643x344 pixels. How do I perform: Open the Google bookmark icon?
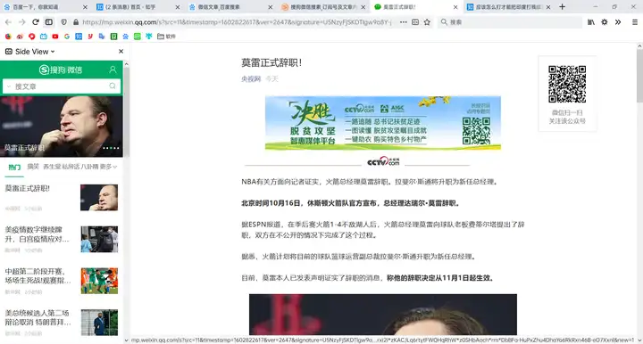pyautogui.click(x=67, y=37)
